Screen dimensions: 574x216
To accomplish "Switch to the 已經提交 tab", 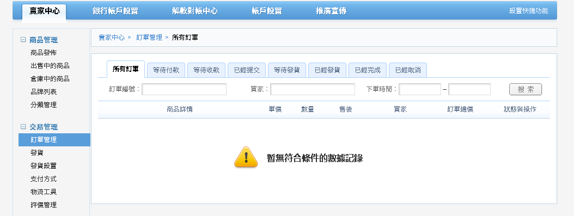I will (x=247, y=70).
